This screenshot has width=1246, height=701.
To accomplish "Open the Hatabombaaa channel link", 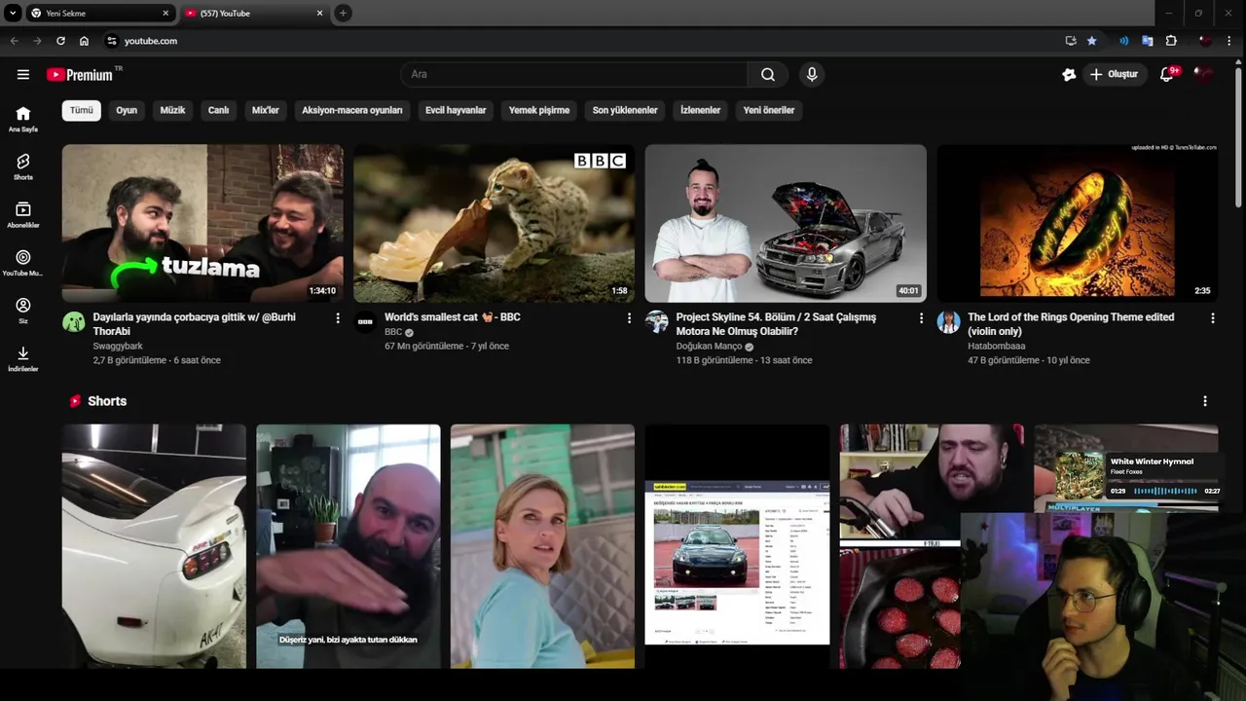I will [x=997, y=346].
